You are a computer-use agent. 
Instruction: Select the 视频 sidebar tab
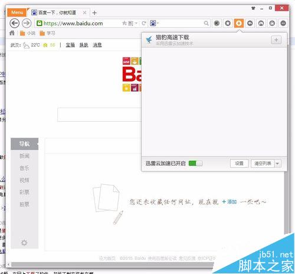(24, 180)
